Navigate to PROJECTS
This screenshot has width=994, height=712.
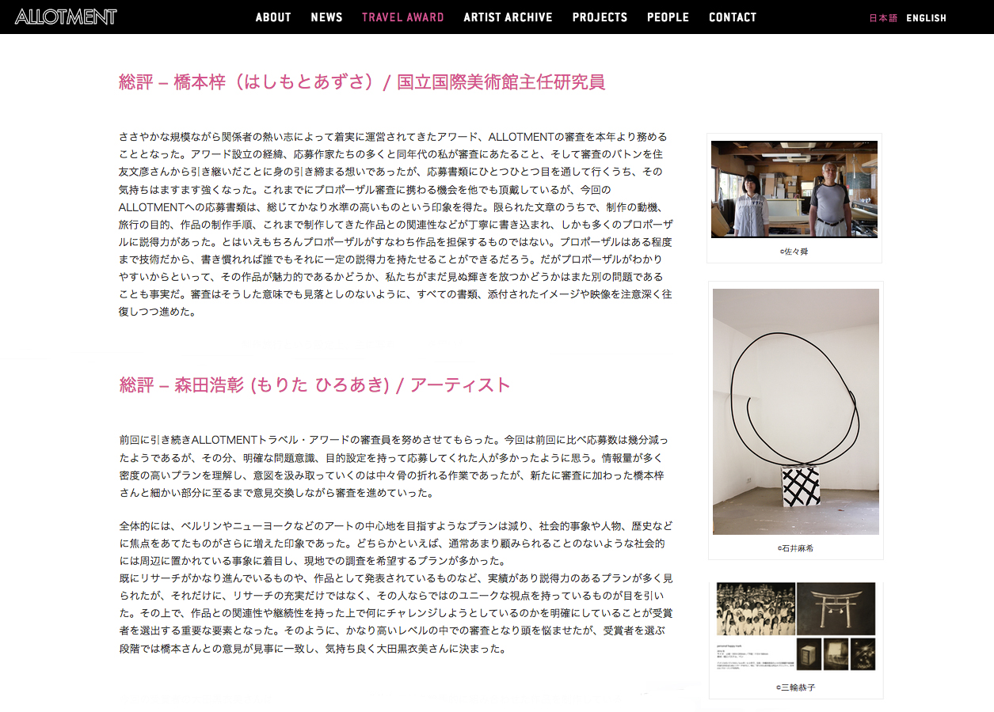[x=600, y=17]
